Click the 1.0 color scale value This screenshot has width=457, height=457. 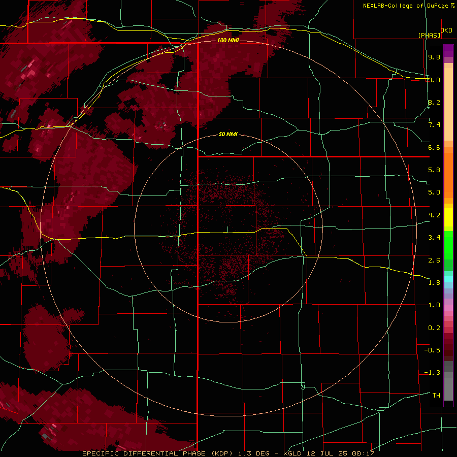(434, 305)
